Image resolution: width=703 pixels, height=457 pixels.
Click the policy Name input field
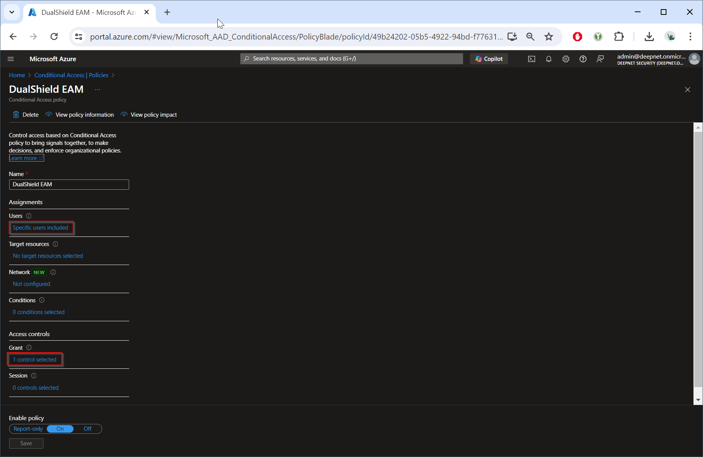[x=69, y=184]
